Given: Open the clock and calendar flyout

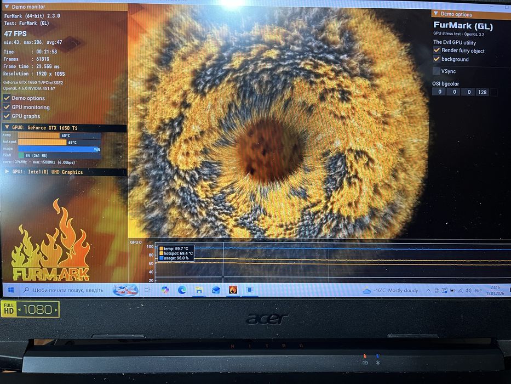Looking at the screenshot, I should [495, 290].
